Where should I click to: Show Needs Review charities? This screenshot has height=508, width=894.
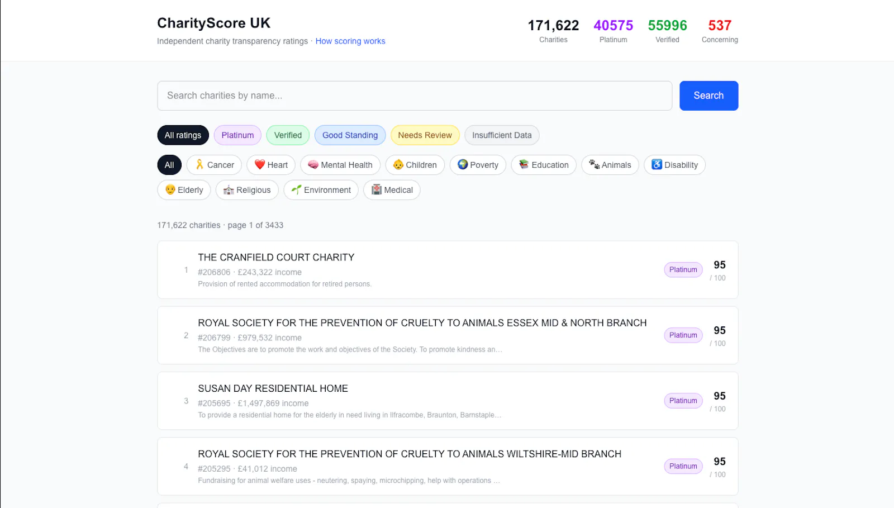point(425,135)
